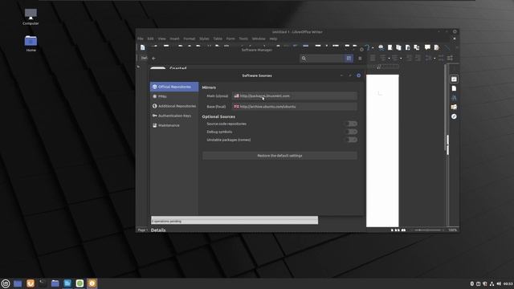
Task: Click the Bluetooth icon in system tray
Action: click(x=472, y=283)
